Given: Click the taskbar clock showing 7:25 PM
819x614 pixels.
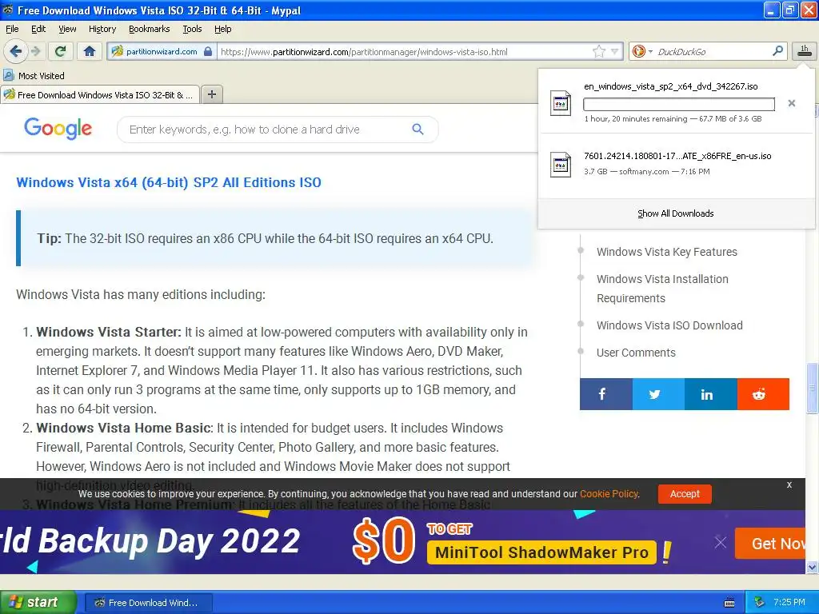Looking at the screenshot, I should [789, 602].
